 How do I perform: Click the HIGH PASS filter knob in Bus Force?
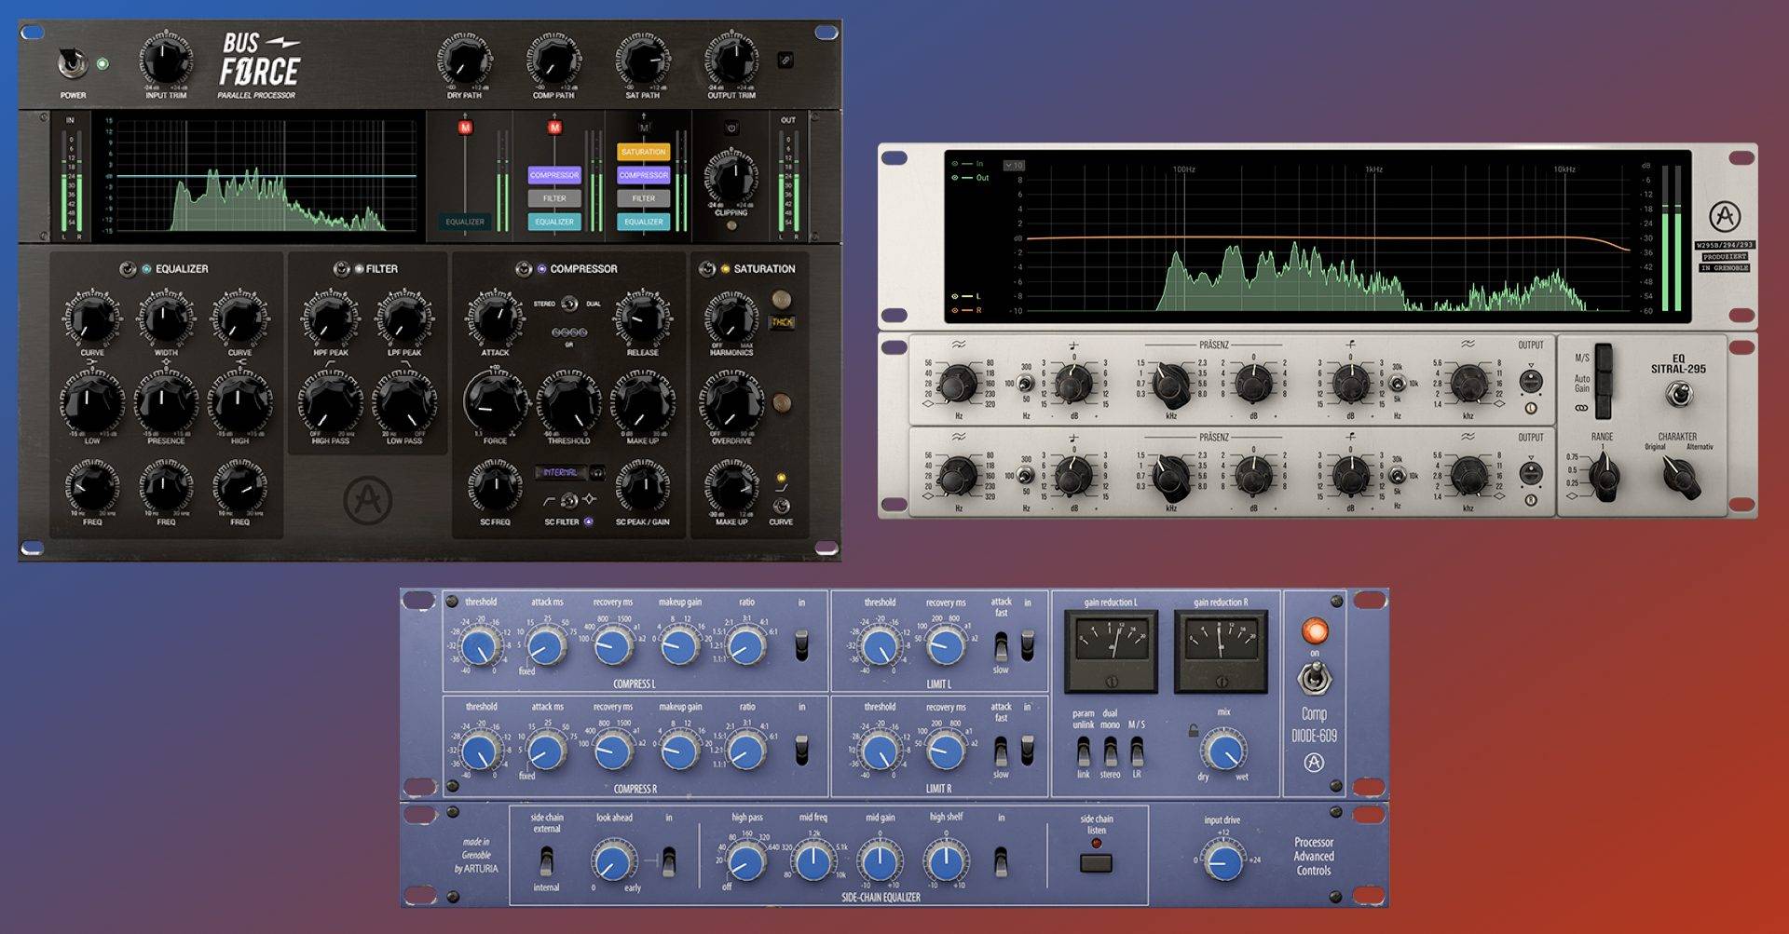[x=330, y=402]
